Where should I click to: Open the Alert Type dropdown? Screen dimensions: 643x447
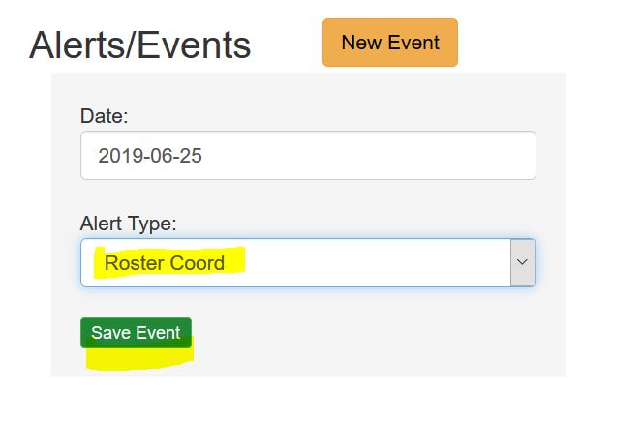point(308,263)
